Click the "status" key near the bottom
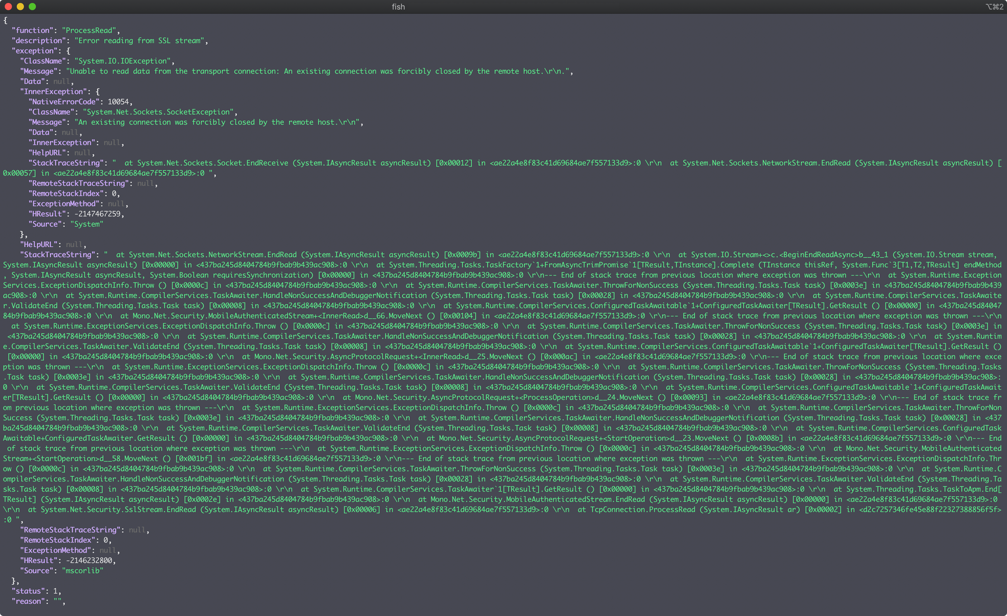Image resolution: width=1007 pixels, height=616 pixels. pyautogui.click(x=28, y=591)
